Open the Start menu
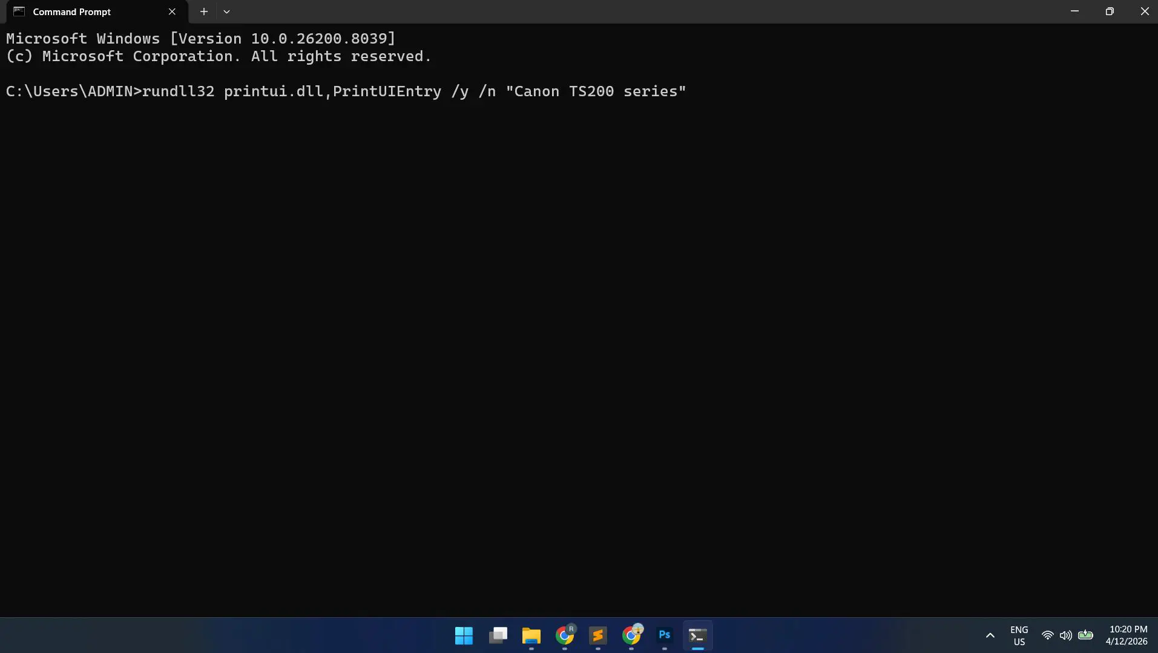Viewport: 1158px width, 653px height. (x=463, y=635)
